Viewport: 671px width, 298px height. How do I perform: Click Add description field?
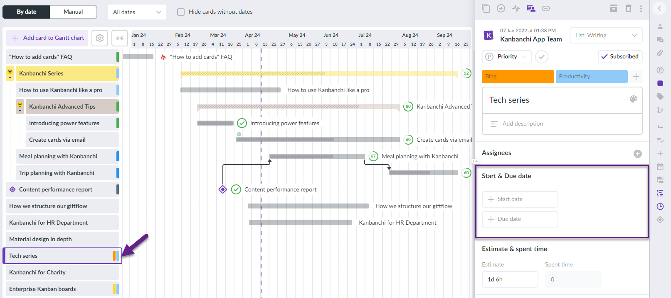pyautogui.click(x=562, y=124)
